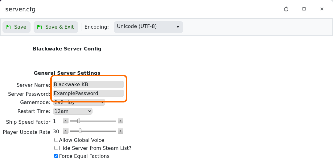Image resolution: width=333 pixels, height=160 pixels.
Task: Click the Save & Exit button
Action: pyautogui.click(x=55, y=27)
